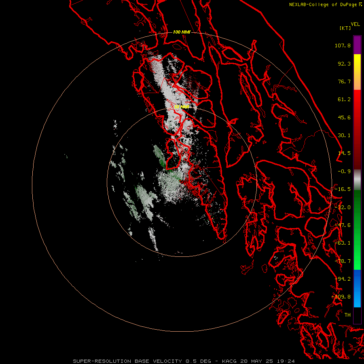Click the 50 NMI range ring label

[182, 107]
